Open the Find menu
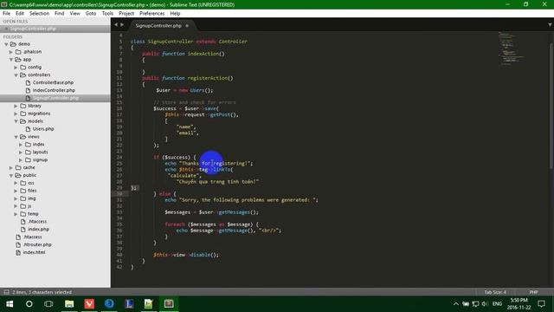The width and height of the screenshot is (554, 312). [x=60, y=14]
